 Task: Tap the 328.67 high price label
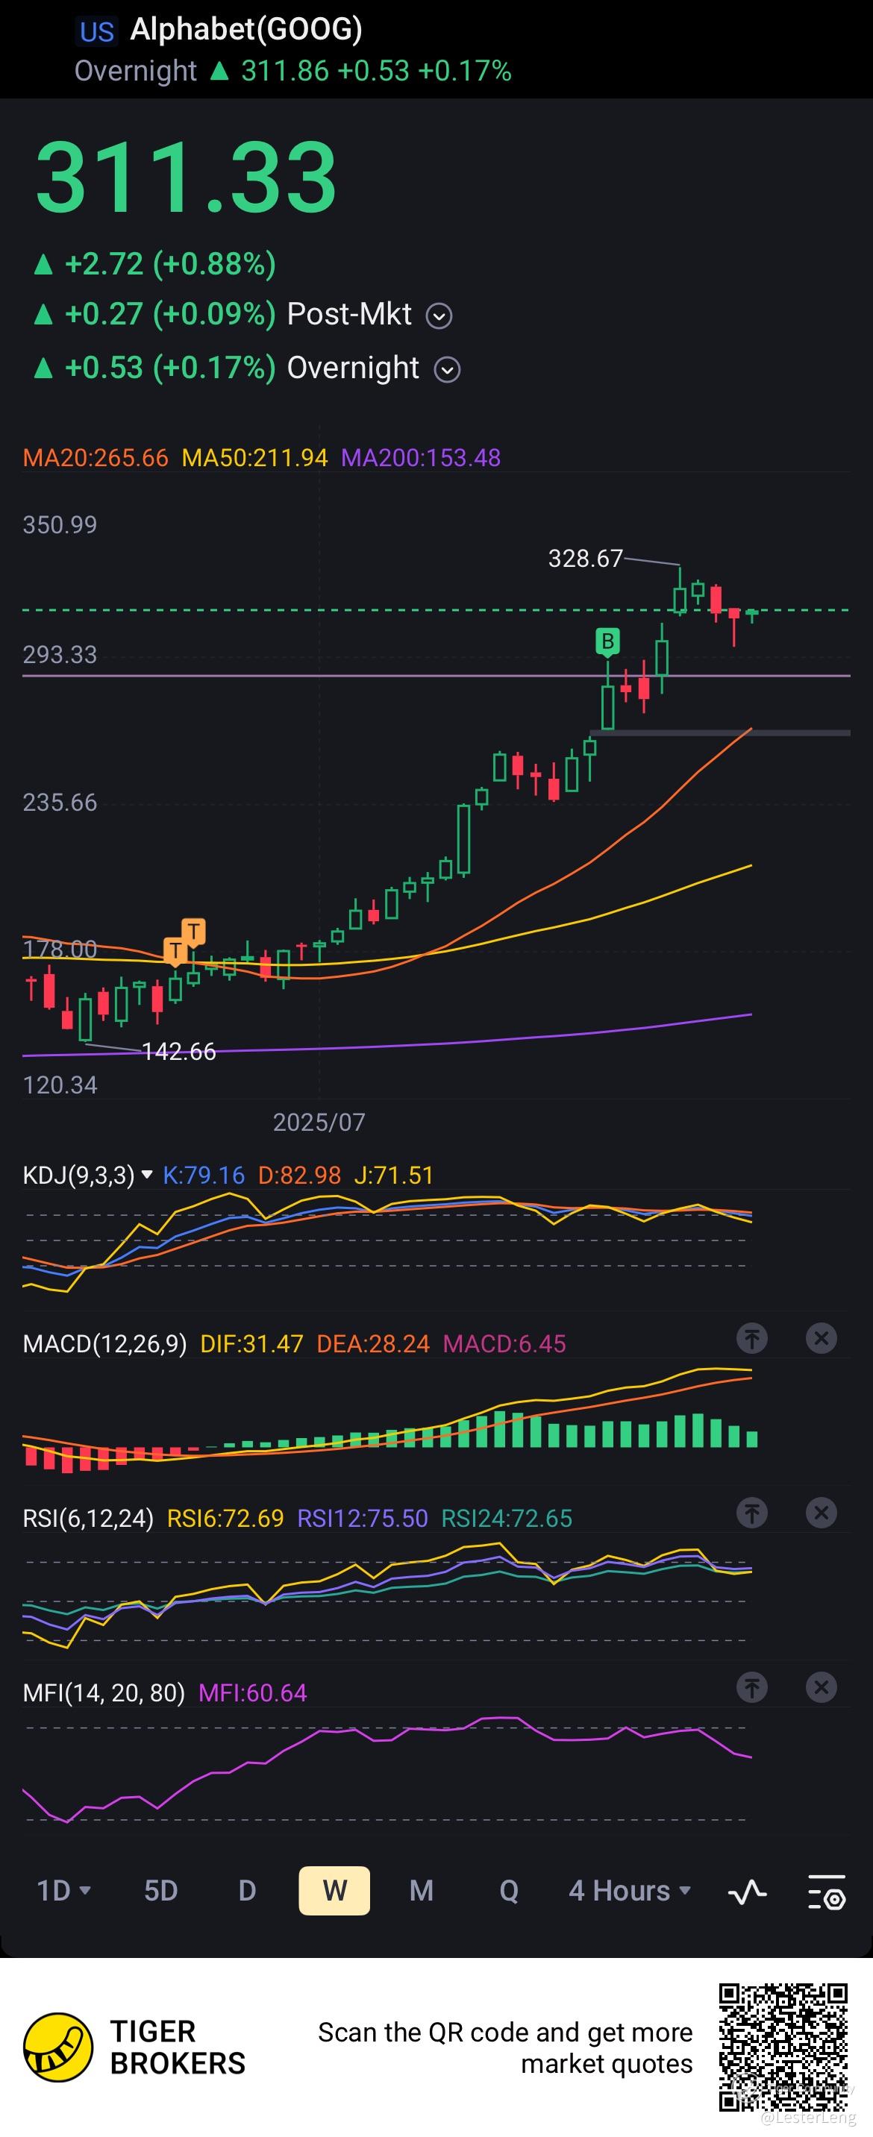[x=585, y=559]
